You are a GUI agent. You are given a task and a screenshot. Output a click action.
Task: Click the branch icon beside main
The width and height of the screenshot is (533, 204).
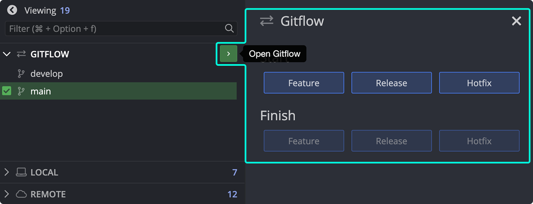pos(21,91)
